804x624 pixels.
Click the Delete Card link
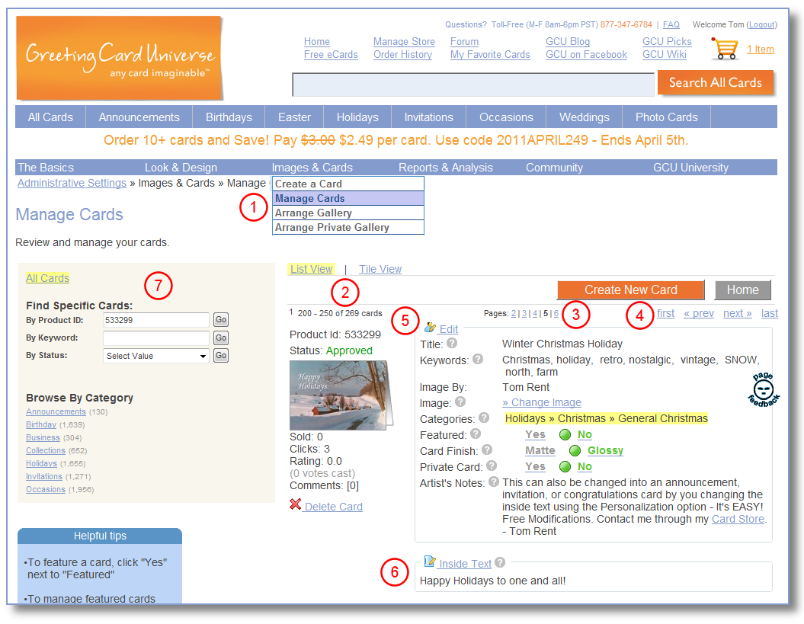[x=333, y=507]
